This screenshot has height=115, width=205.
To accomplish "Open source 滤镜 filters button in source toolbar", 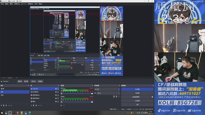I will click(26, 81).
